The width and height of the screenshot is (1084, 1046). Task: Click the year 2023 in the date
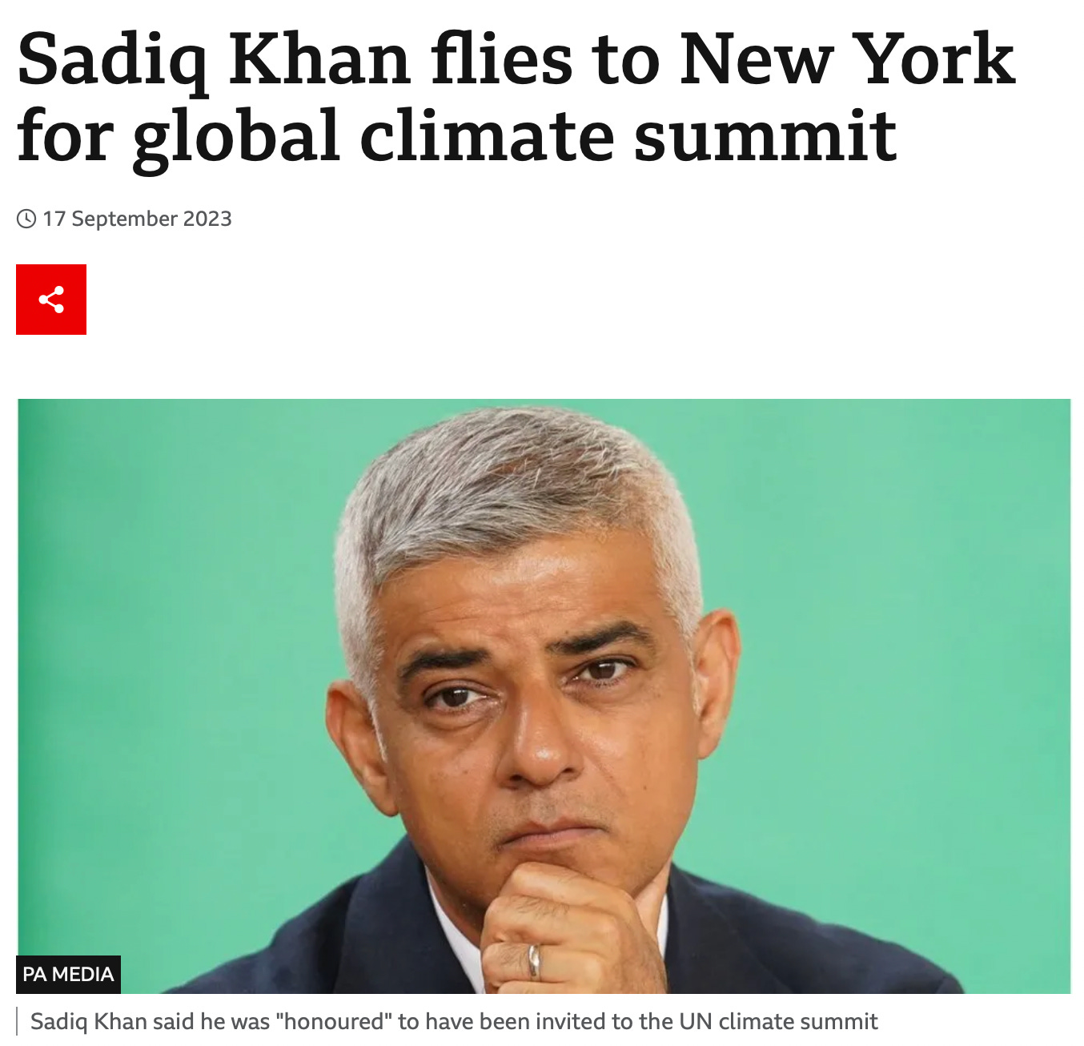click(207, 219)
